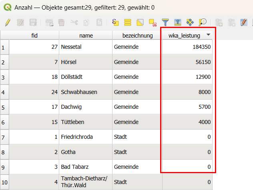Open the filter funnel icon

[165, 22]
